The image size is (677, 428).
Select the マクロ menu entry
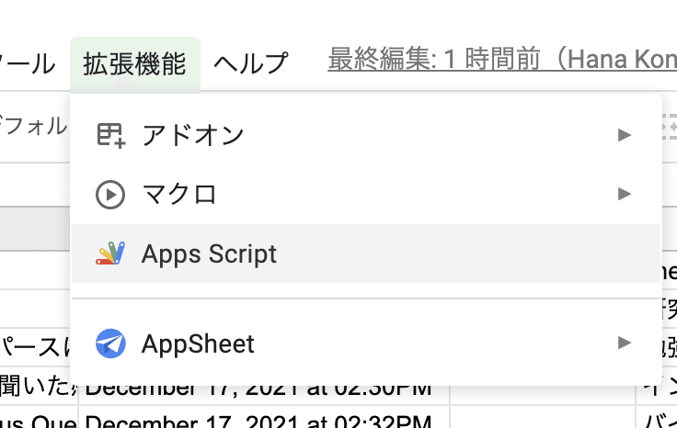[x=366, y=195]
